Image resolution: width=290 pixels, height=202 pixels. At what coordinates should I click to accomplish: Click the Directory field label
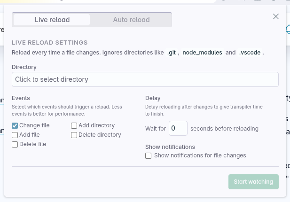click(24, 67)
